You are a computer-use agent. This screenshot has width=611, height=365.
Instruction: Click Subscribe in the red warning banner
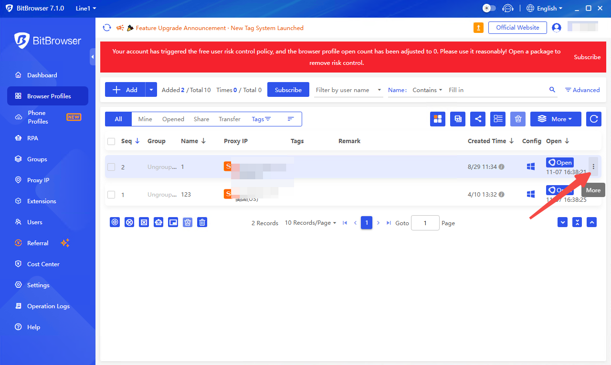click(x=587, y=57)
